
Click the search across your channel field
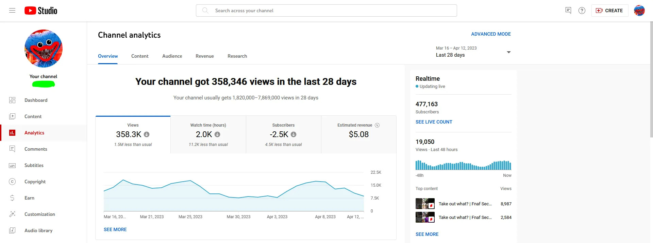(x=326, y=11)
